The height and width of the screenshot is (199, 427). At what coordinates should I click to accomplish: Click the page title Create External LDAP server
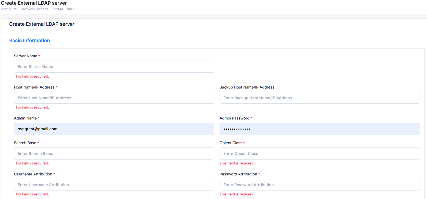coord(34,3)
